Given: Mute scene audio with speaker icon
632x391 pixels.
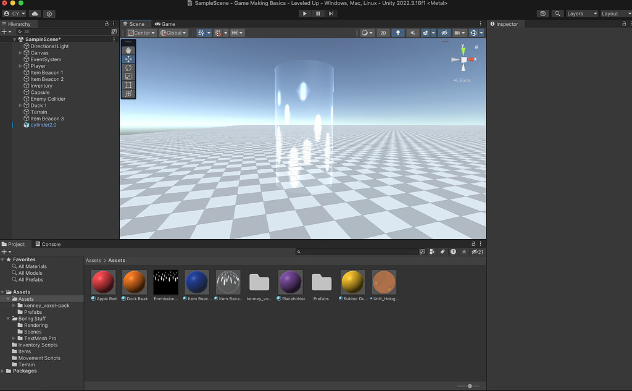Looking at the screenshot, I should 412,33.
